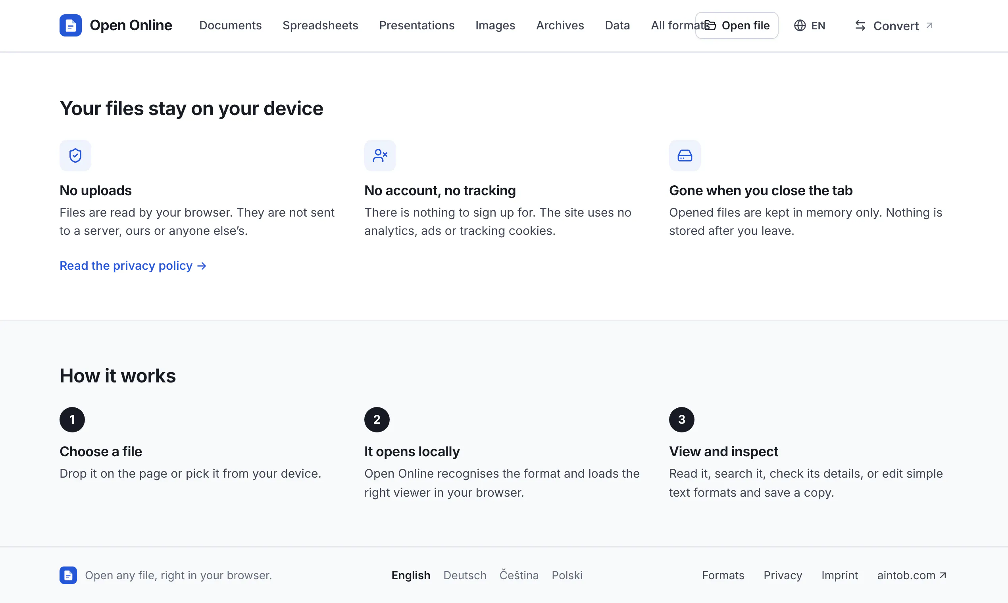Image resolution: width=1008 pixels, height=603 pixels.
Task: Switch footer language to Deutsch
Action: pos(465,575)
